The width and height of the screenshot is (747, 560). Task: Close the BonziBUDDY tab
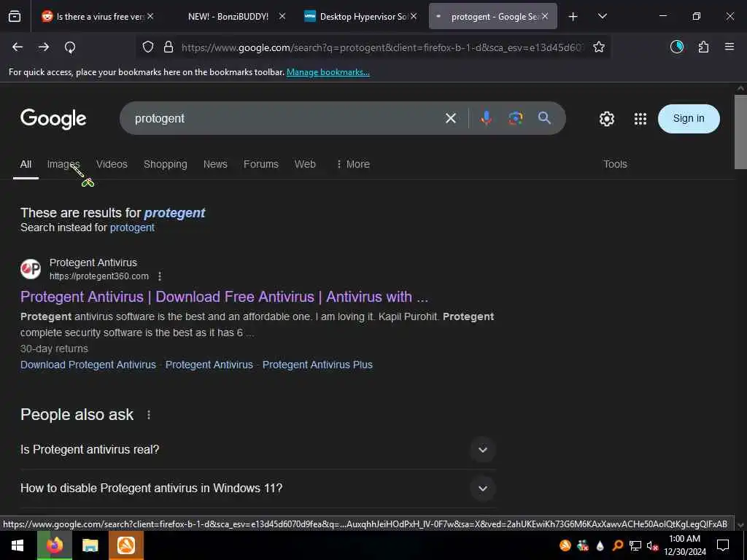click(x=282, y=16)
